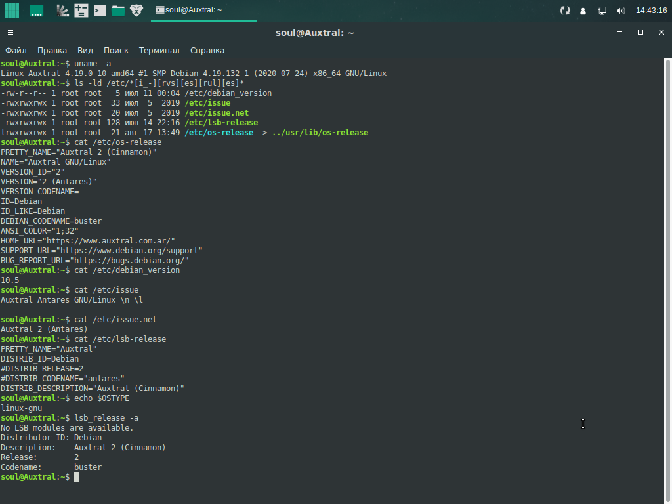The image size is (672, 504).
Task: Click the 'PRETTY_NAME="Auxtral 2 (Cinnamon)"' line
Action: click(x=79, y=152)
